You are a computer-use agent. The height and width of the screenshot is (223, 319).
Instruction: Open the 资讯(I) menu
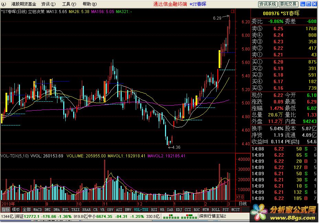[48, 4]
